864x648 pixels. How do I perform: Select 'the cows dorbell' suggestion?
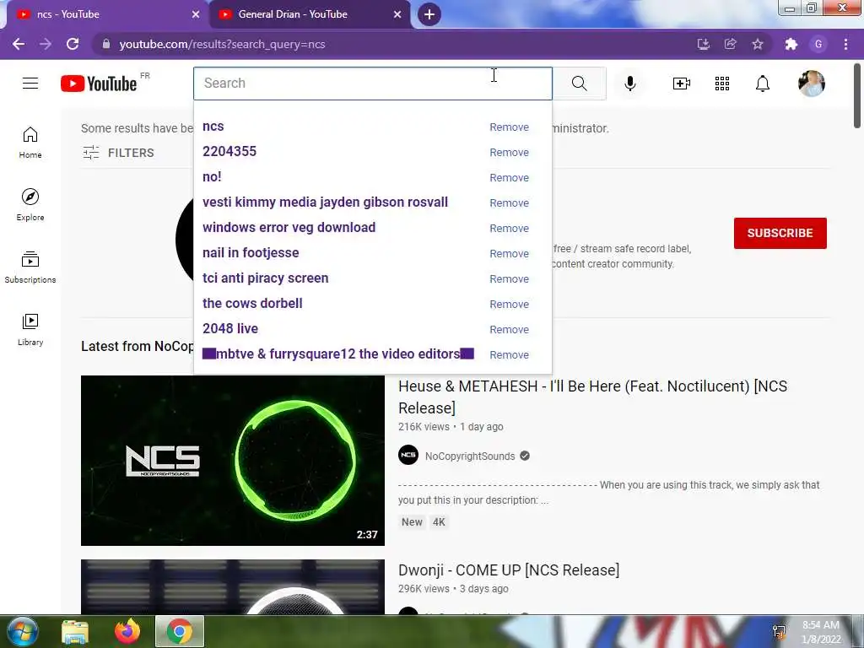click(x=252, y=304)
